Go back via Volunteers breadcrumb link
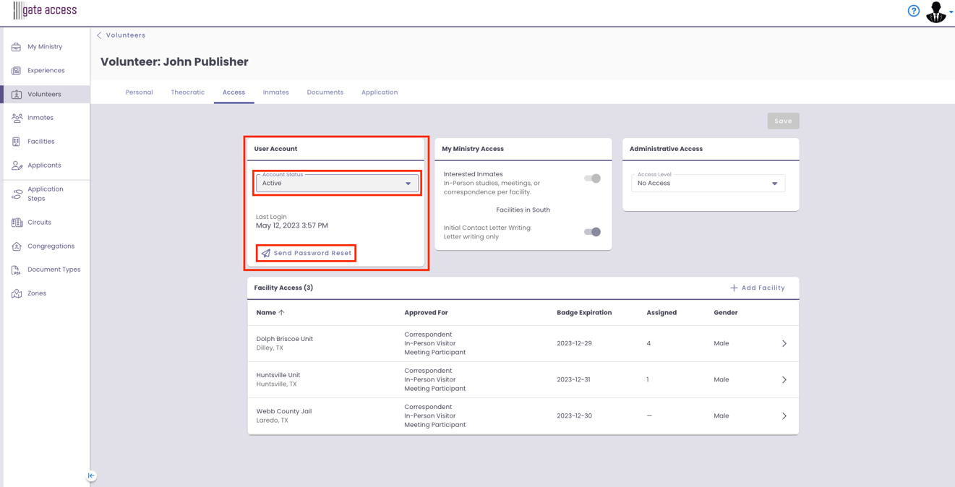955x487 pixels. coord(126,35)
